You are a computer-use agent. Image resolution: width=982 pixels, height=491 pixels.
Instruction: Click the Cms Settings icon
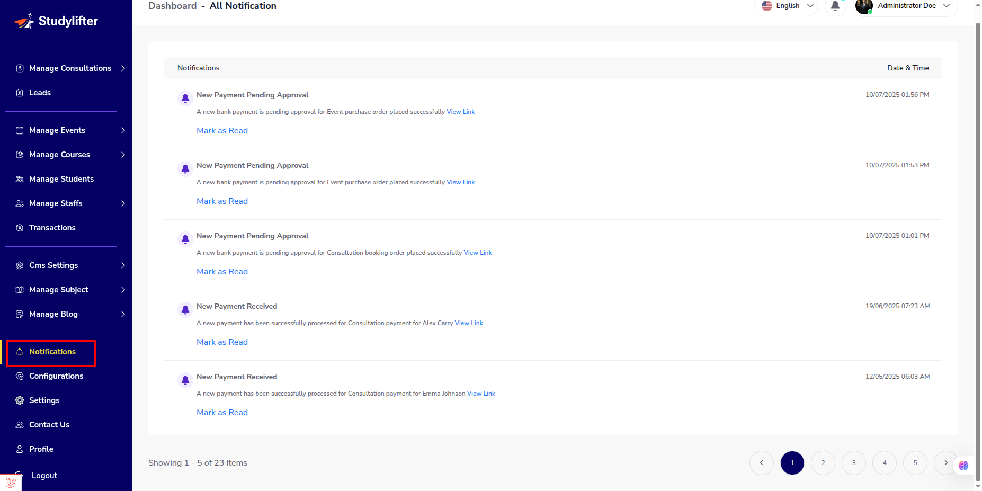point(20,265)
